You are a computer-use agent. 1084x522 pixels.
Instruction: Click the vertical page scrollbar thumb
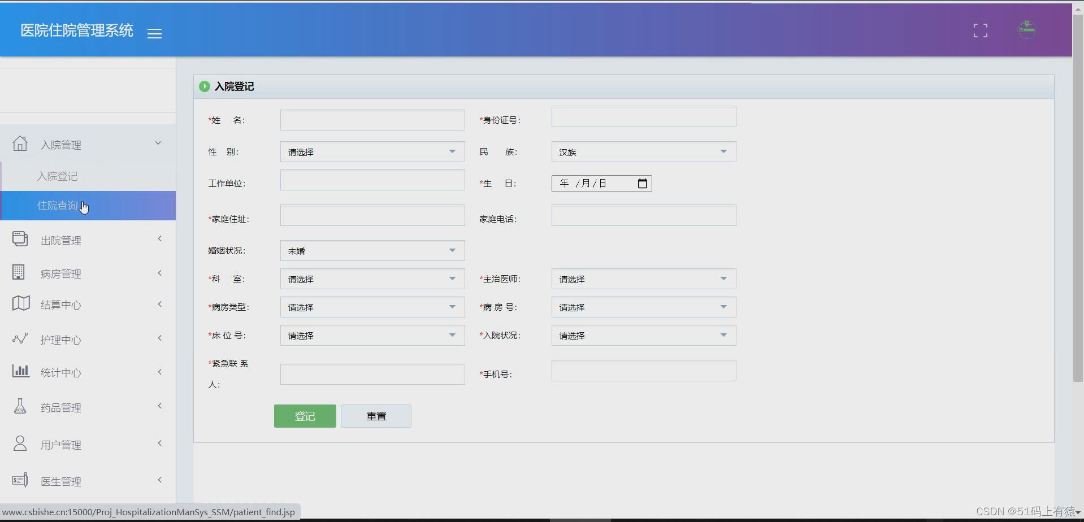pyautogui.click(x=1078, y=198)
